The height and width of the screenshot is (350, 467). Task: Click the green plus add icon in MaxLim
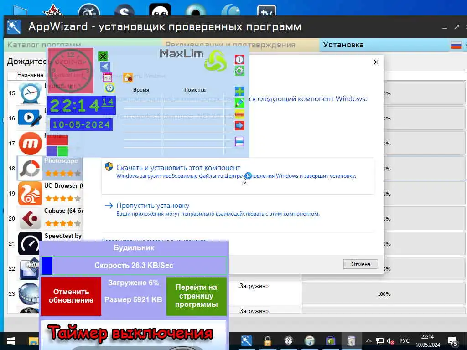(x=239, y=91)
